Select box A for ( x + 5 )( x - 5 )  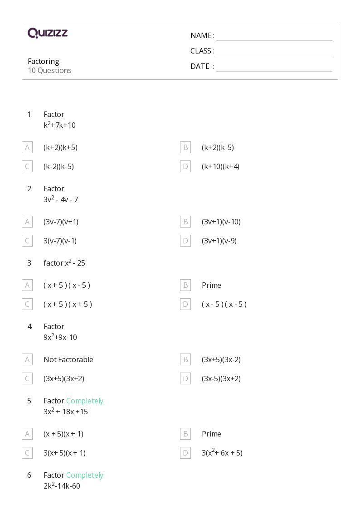[x=27, y=286]
